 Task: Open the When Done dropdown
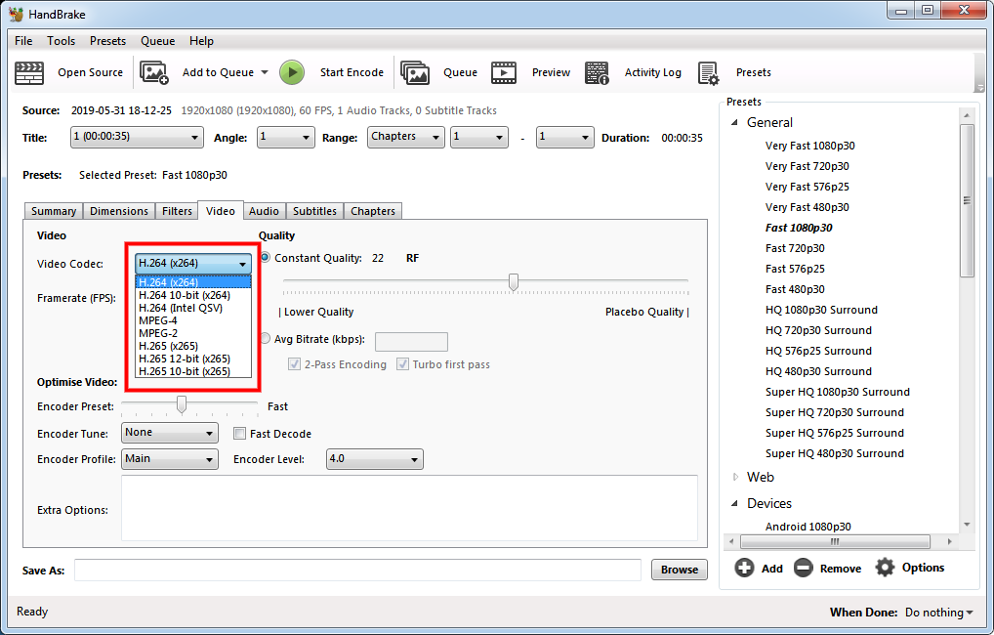pos(939,613)
